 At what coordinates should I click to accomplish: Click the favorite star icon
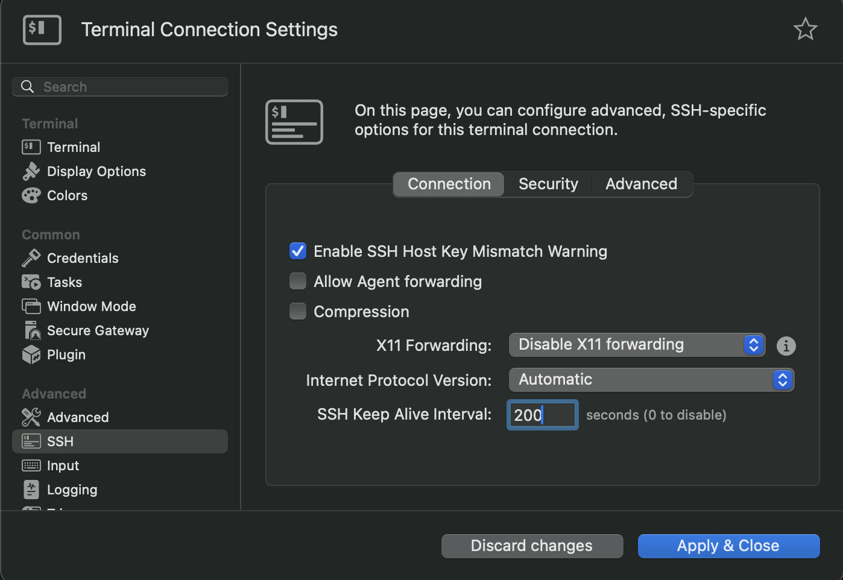(x=805, y=29)
